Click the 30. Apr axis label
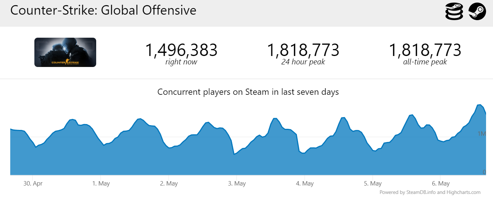The width and height of the screenshot is (493, 202). coord(33,183)
